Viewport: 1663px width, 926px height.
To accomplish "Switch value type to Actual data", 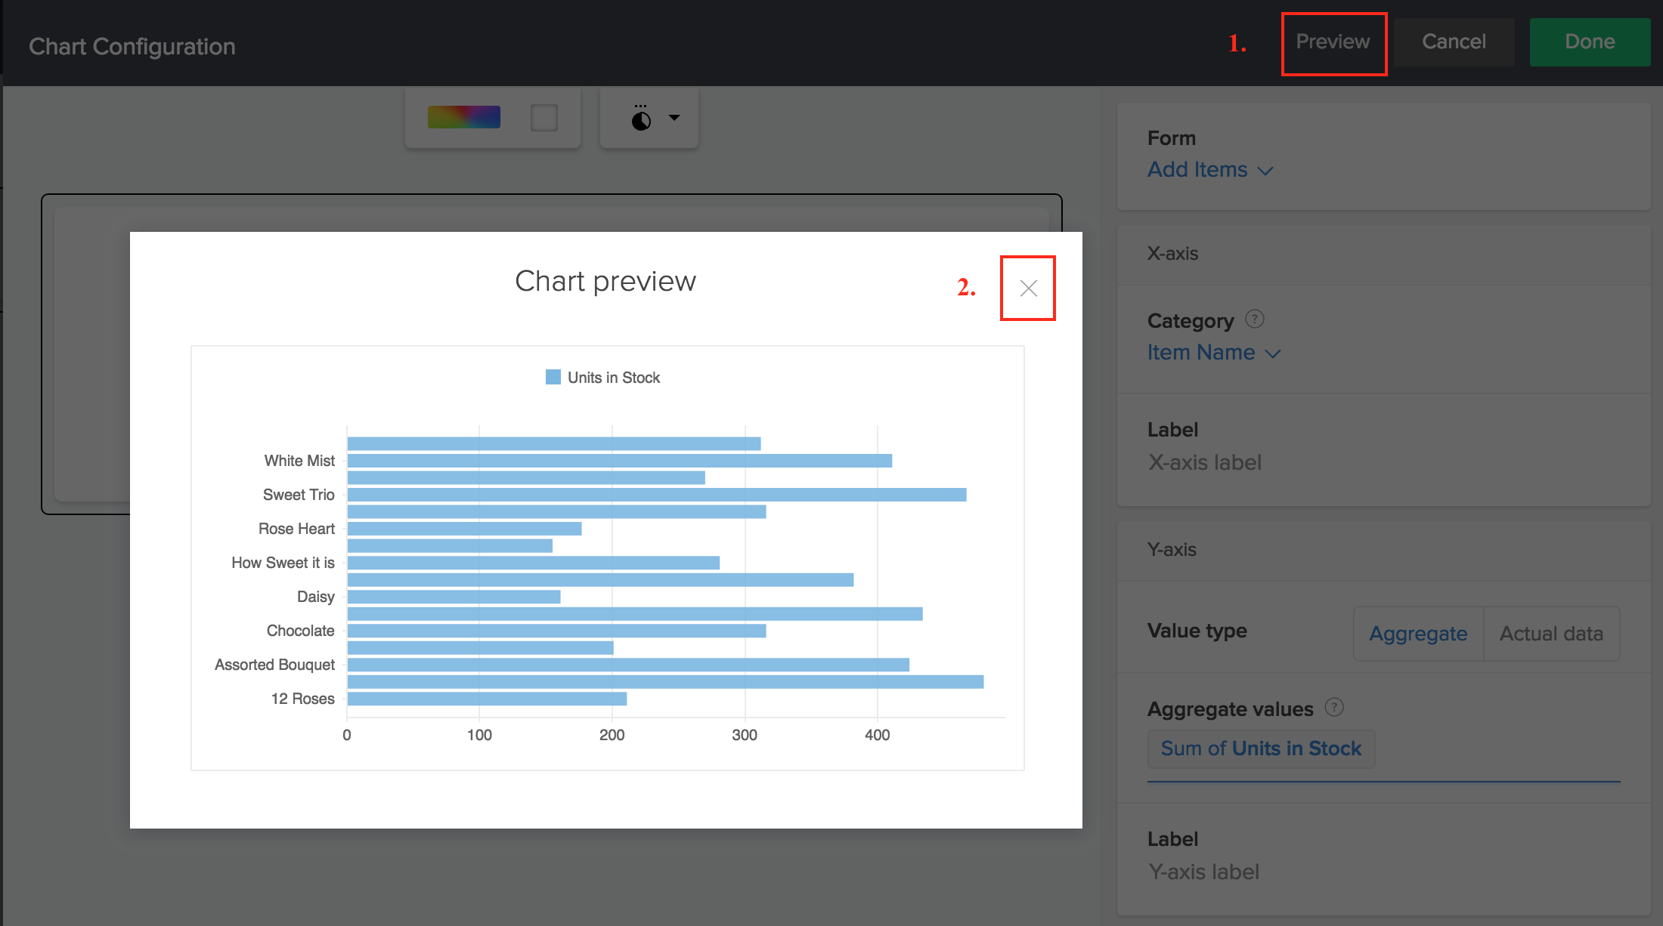I will click(1551, 634).
